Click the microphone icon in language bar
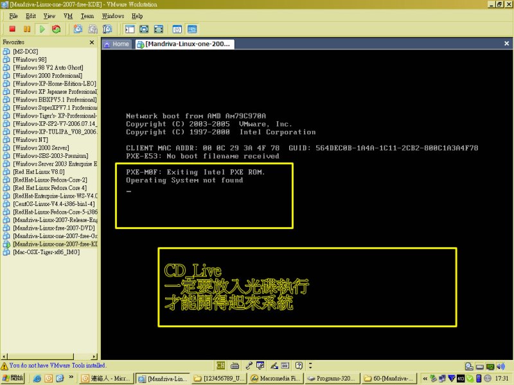The image size is (514, 385). tap(249, 365)
